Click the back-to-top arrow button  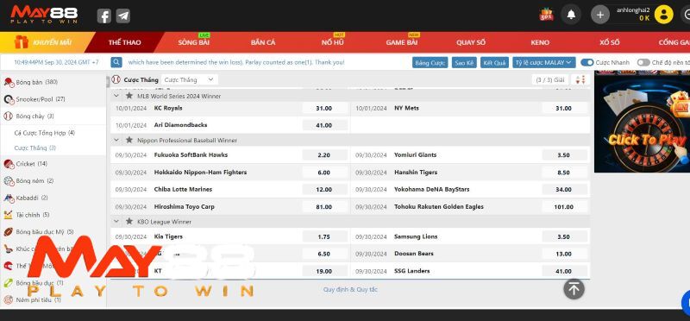[x=574, y=289]
